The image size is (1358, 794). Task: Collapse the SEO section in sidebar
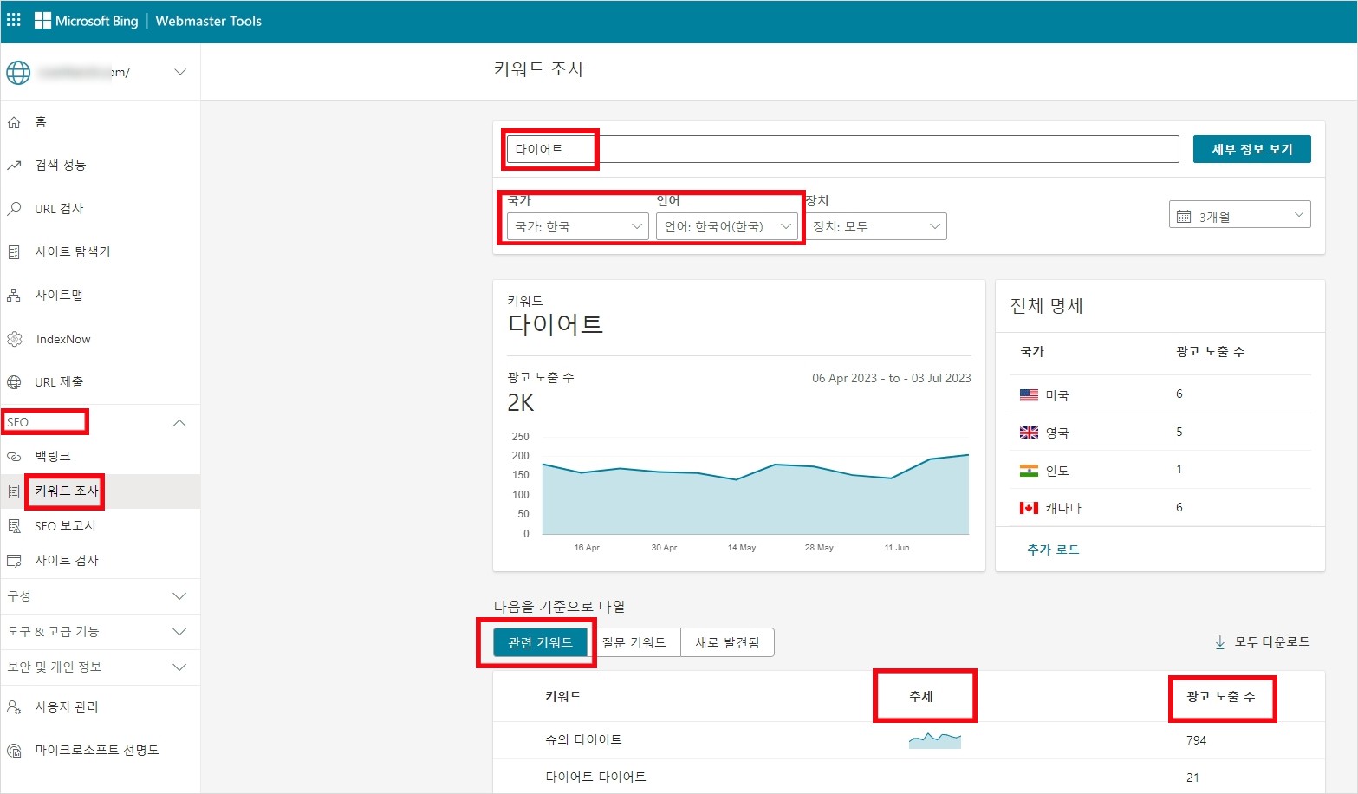(x=179, y=422)
